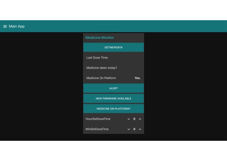The width and height of the screenshot is (227, 161).
Task: Increase HourSetDoseTime with up chevron
Action: tap(140, 119)
